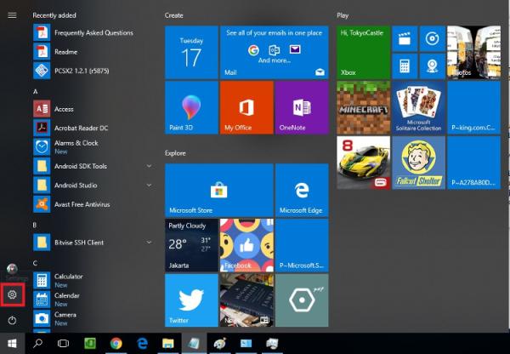Launch Paint 3D tile
This screenshot has width=510, height=354.
(x=190, y=108)
